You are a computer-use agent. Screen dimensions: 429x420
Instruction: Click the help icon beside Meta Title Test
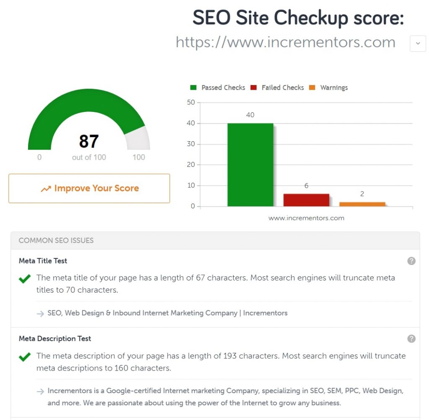(411, 261)
